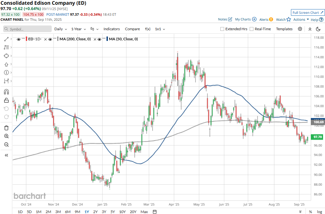Image resolution: width=325 pixels, height=214 pixels.
Task: Click the red ED series color swatch
Action: coord(26,39)
